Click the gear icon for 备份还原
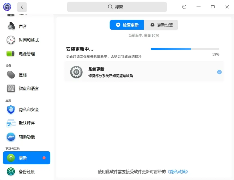Viewport: 234px width, 180px height. point(11,171)
